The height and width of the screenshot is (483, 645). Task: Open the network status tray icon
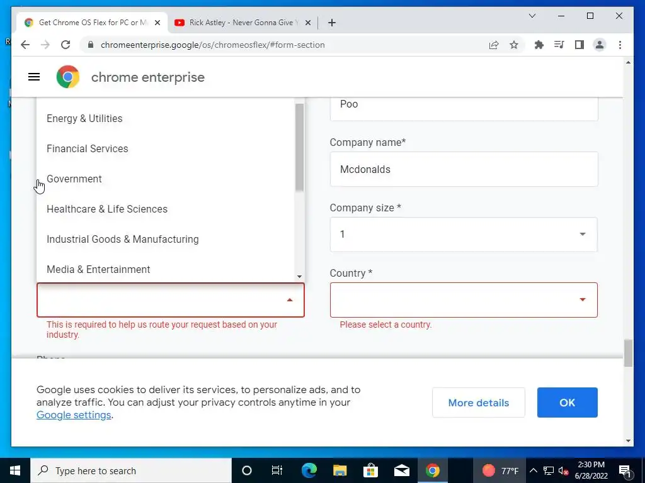[x=549, y=470]
